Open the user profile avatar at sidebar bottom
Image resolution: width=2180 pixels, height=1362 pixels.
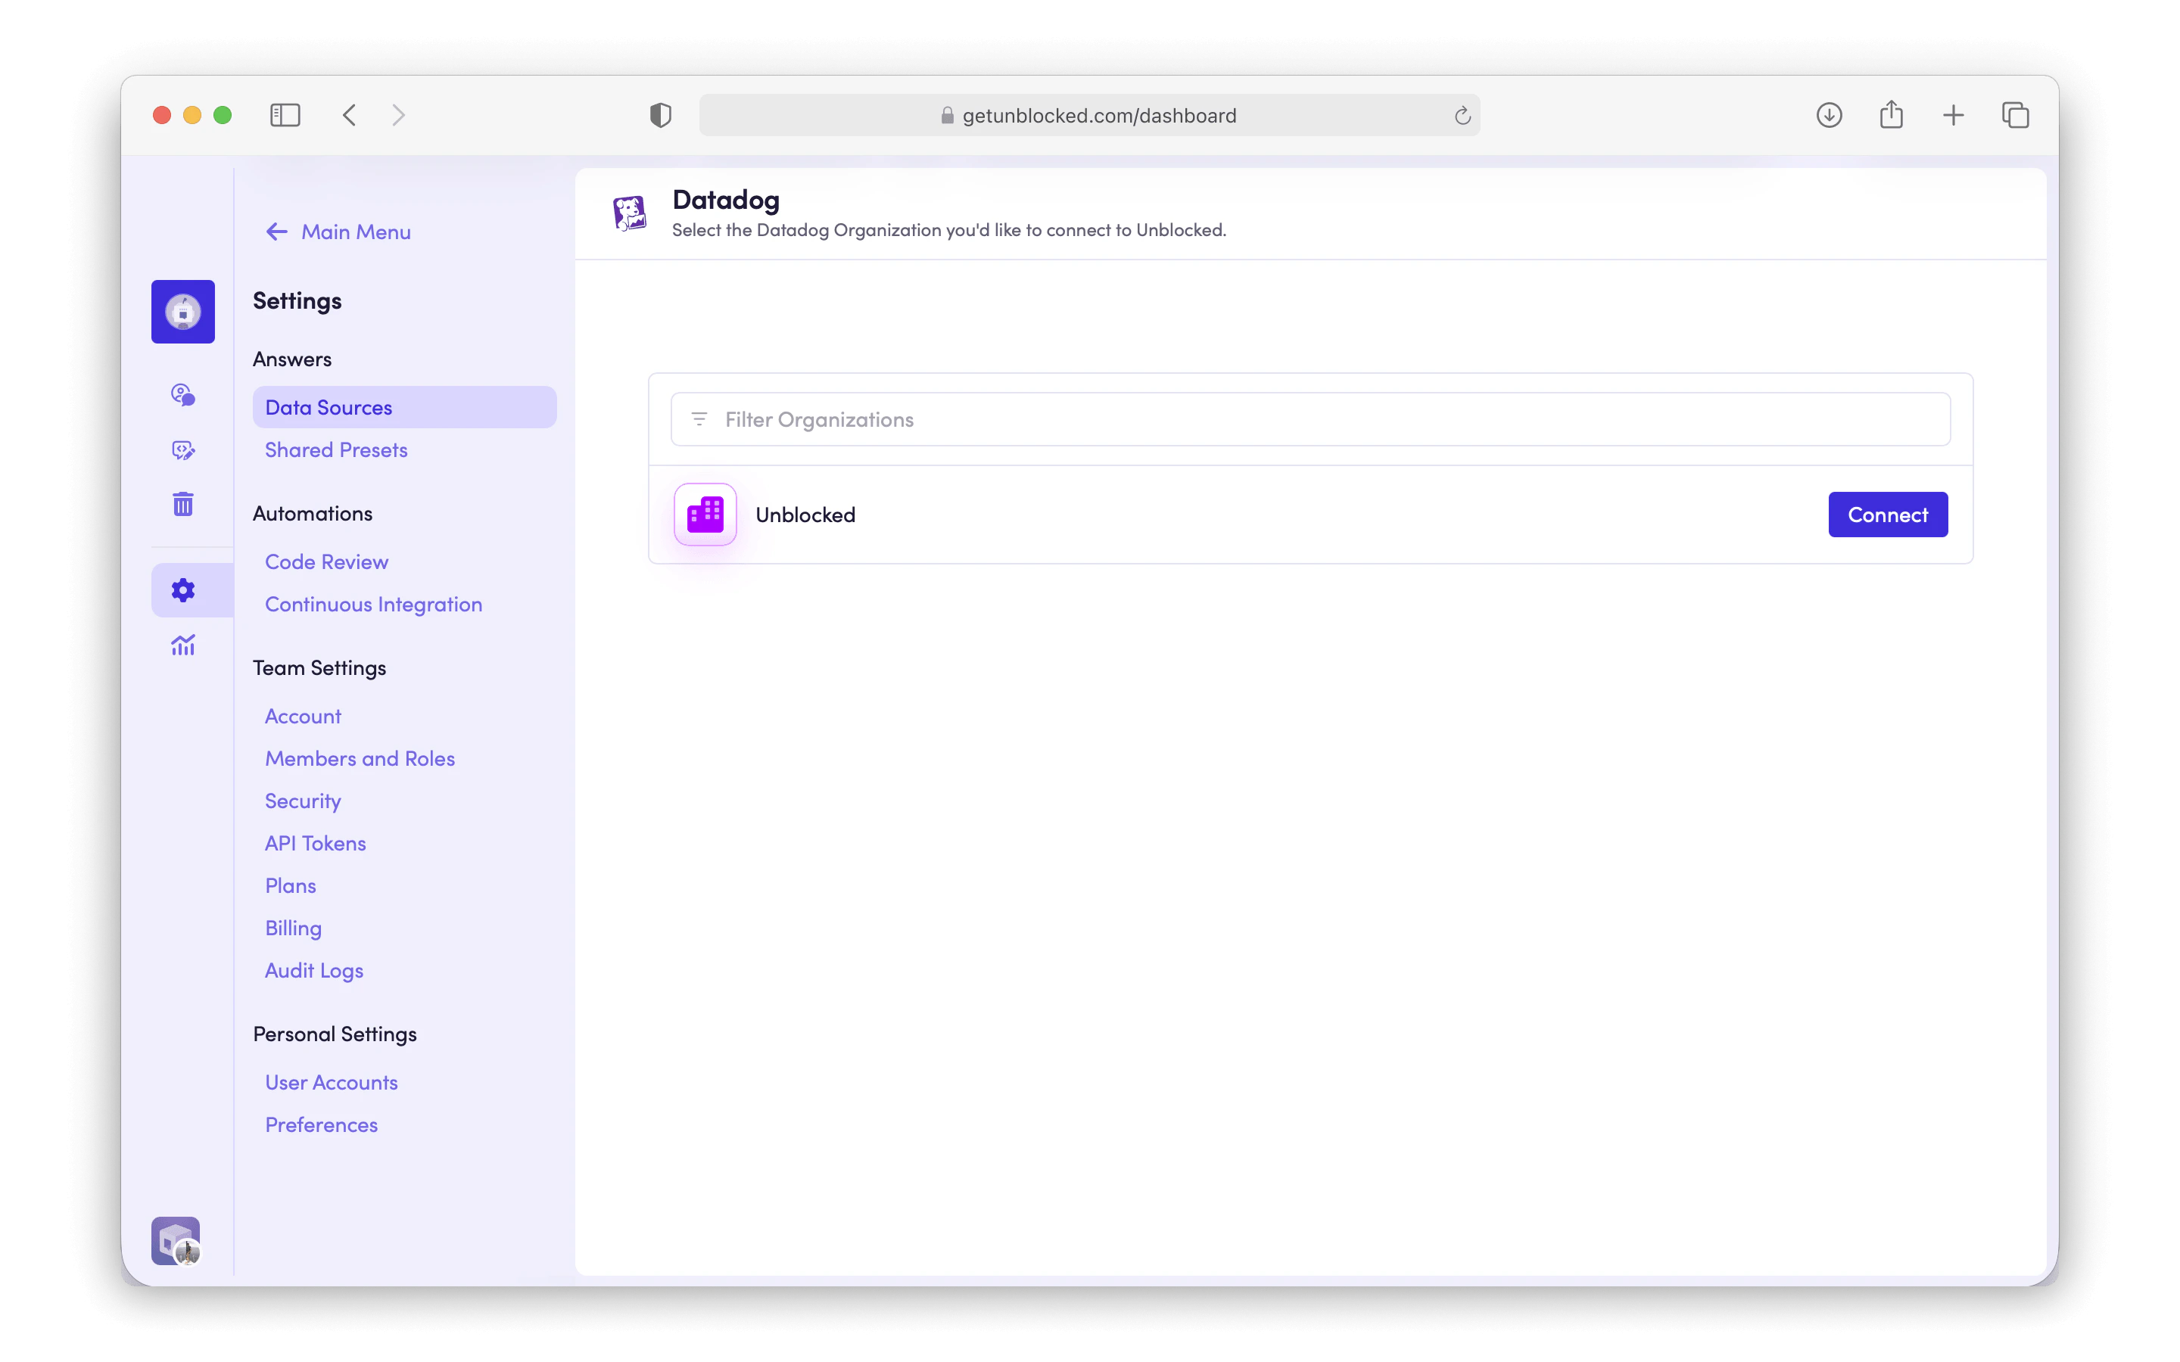[x=175, y=1240]
